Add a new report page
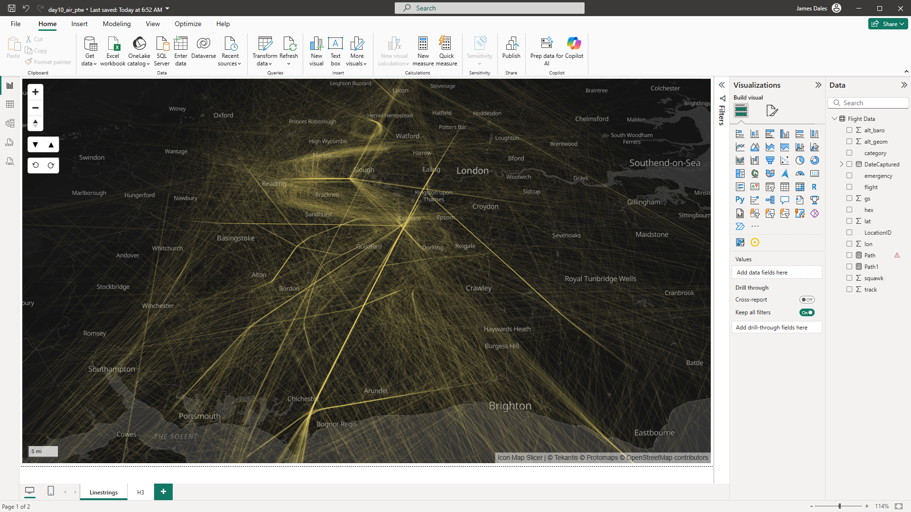Viewport: 911px width, 512px height. [x=163, y=492]
